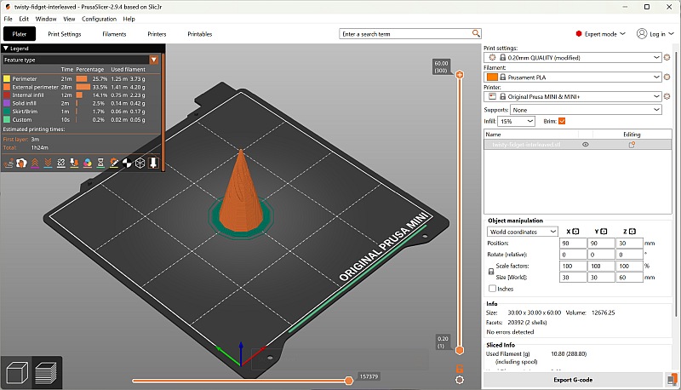Toggle the Tool marker nozzle icon
Image resolution: width=681 pixels, height=390 pixels.
tap(153, 163)
